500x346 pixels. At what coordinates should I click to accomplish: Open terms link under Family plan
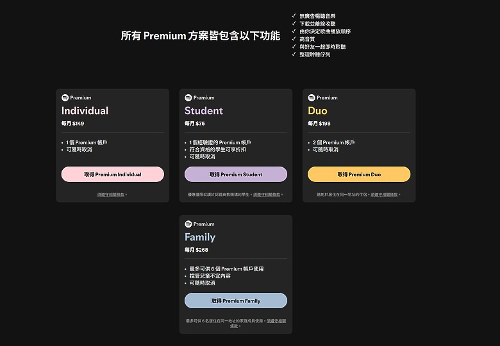point(276,321)
